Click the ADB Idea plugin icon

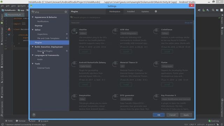(x=115, y=31)
